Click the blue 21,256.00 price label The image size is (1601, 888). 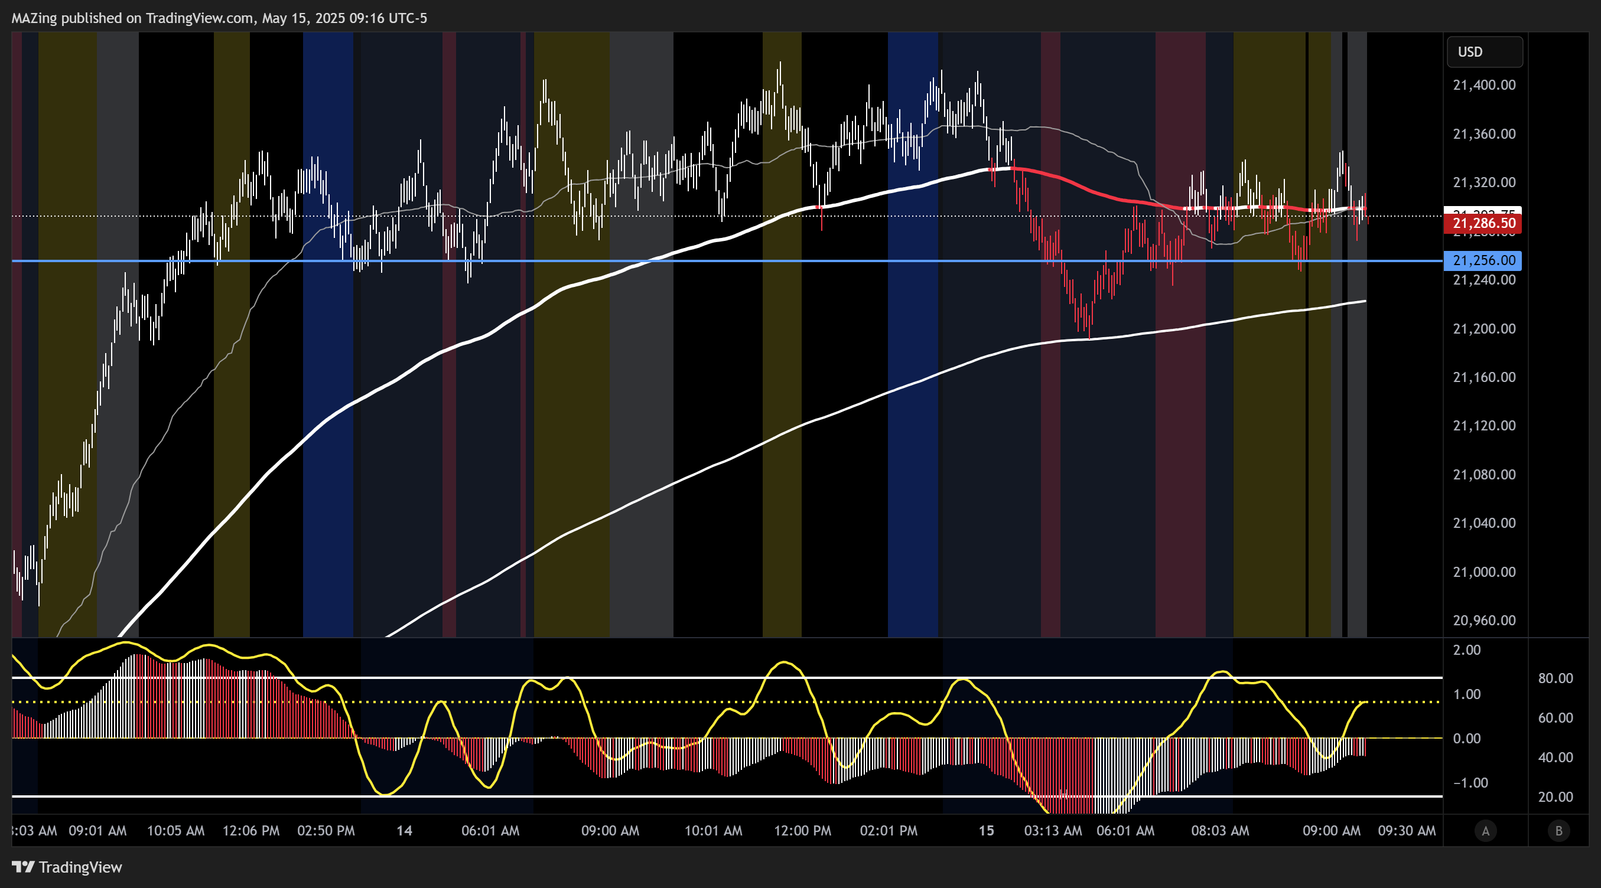(x=1482, y=260)
